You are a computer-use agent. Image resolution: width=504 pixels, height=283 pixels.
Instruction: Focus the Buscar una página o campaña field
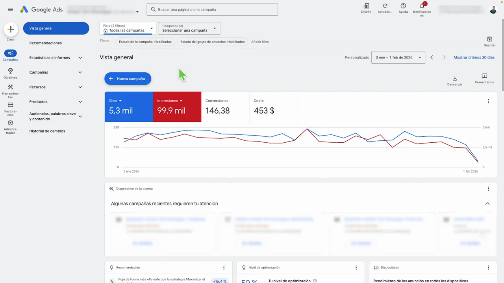click(212, 9)
